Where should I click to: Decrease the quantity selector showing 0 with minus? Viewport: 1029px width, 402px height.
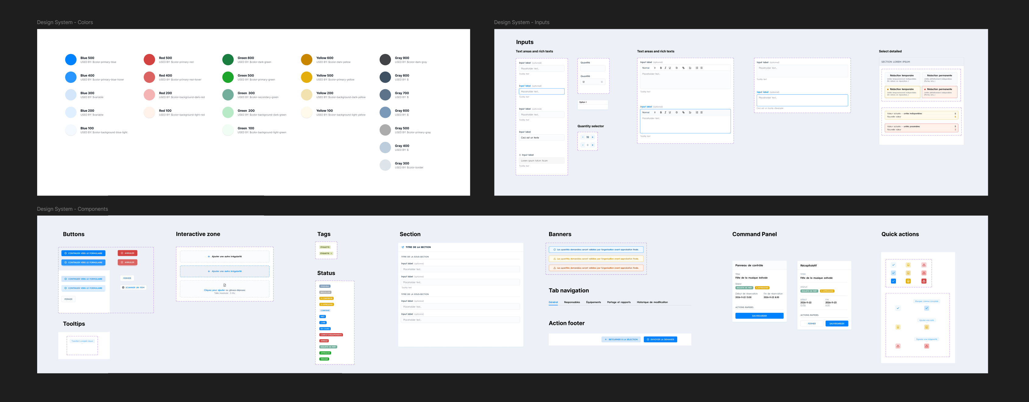(583, 145)
